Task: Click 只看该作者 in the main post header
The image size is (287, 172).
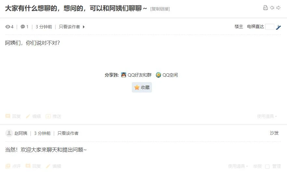Action: pyautogui.click(x=69, y=27)
